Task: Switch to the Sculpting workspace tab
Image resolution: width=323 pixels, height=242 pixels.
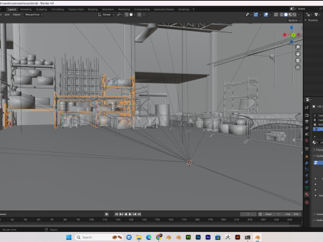Action: (x=42, y=9)
